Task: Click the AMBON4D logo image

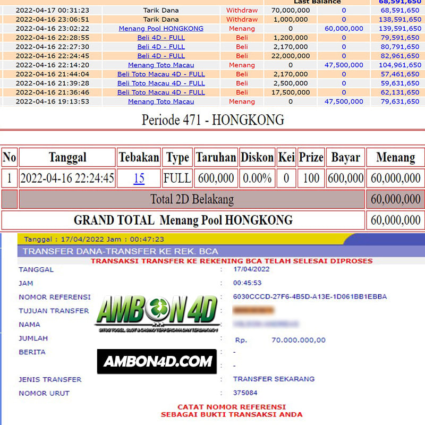Action: (157, 313)
